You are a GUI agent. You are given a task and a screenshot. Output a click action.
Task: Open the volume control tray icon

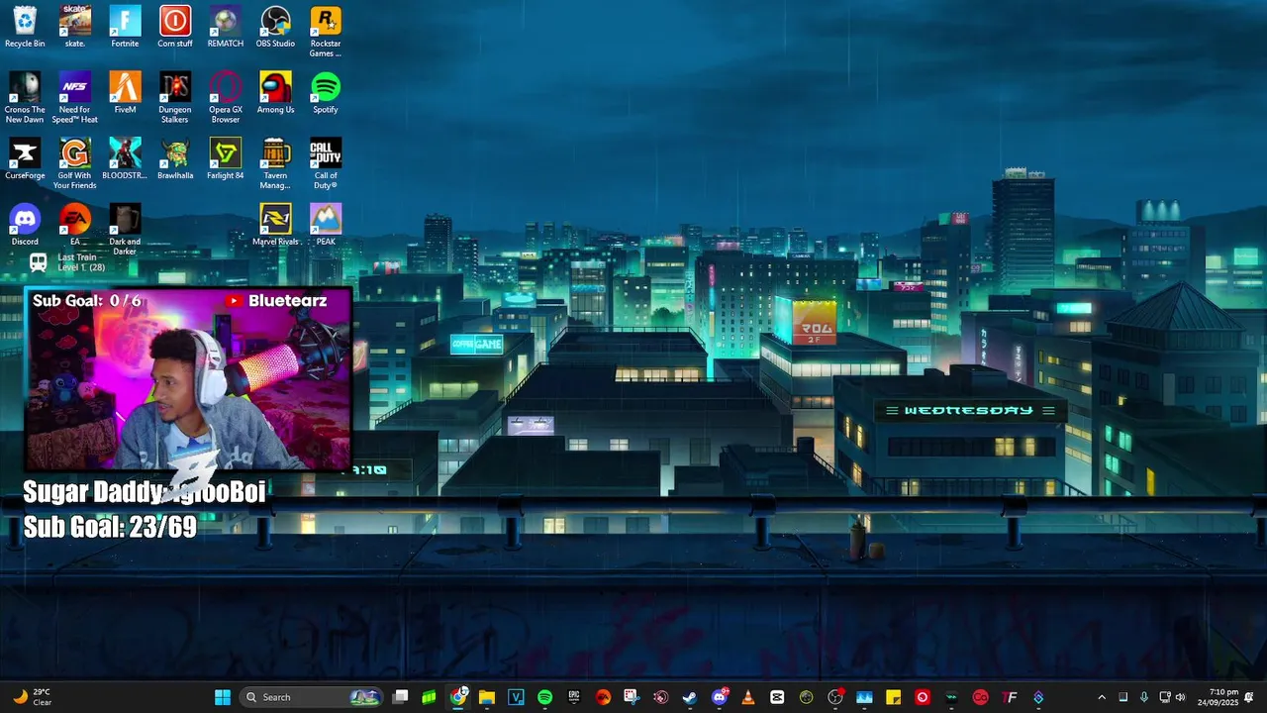point(1180,697)
